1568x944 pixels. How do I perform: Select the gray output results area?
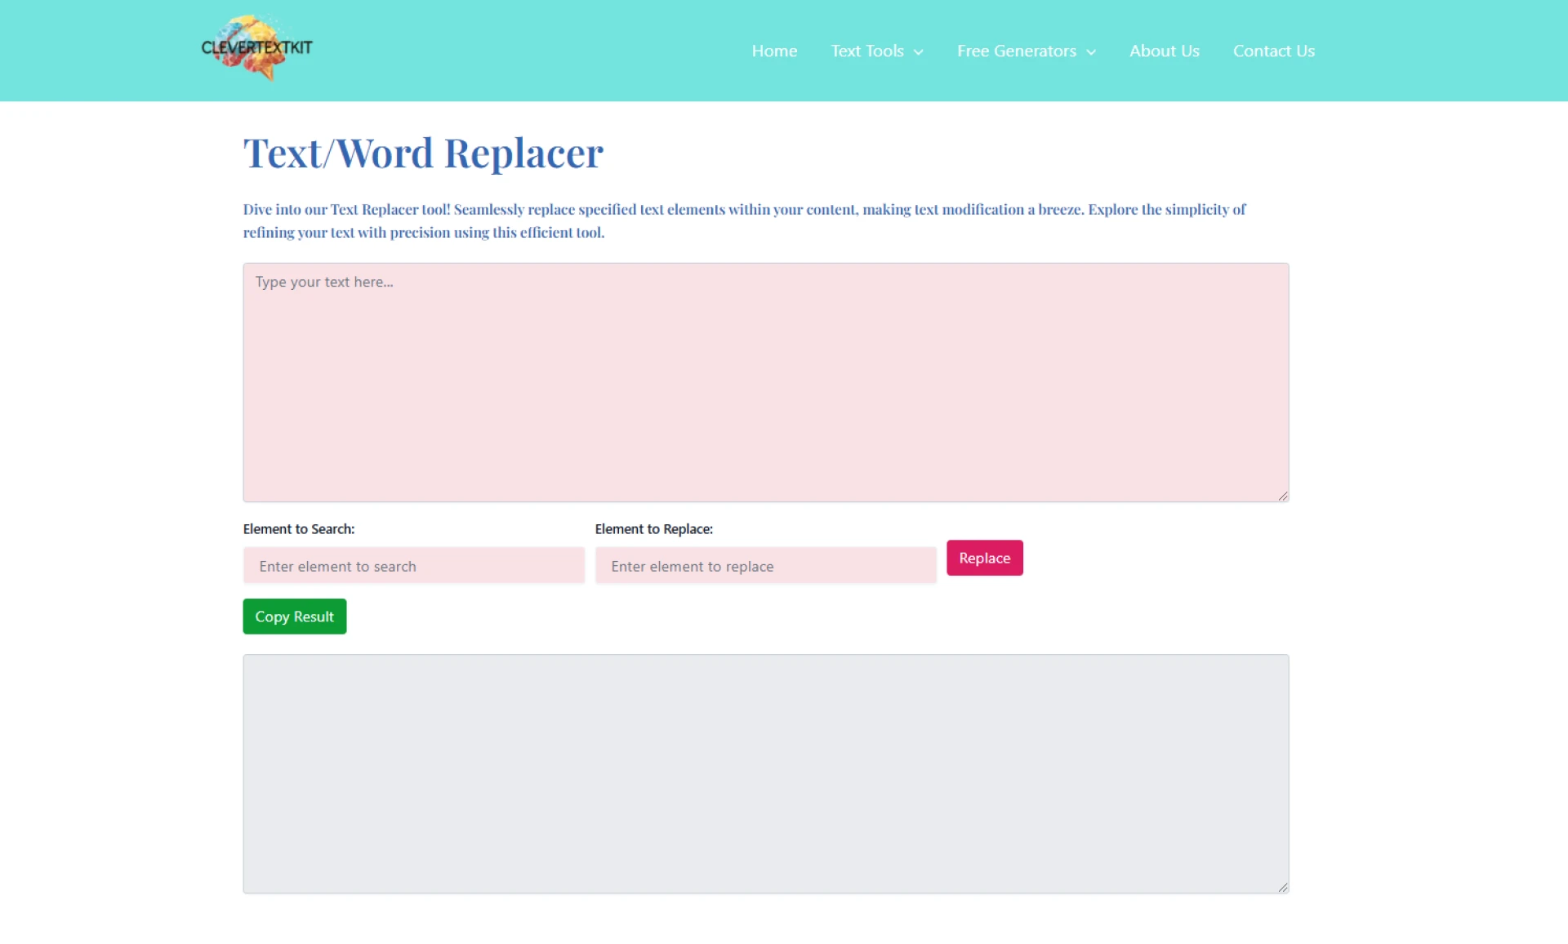(x=765, y=773)
